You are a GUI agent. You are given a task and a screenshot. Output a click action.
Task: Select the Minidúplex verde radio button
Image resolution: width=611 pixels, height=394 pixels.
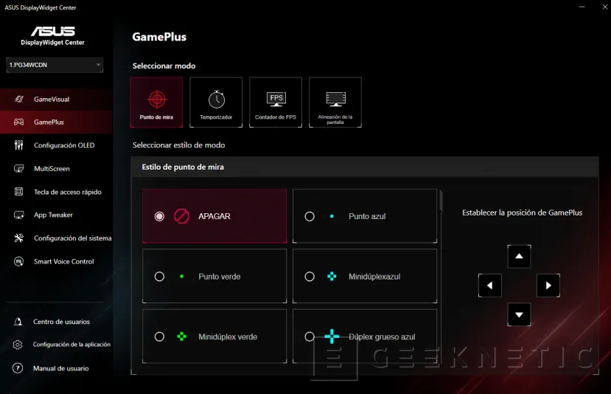coord(159,336)
